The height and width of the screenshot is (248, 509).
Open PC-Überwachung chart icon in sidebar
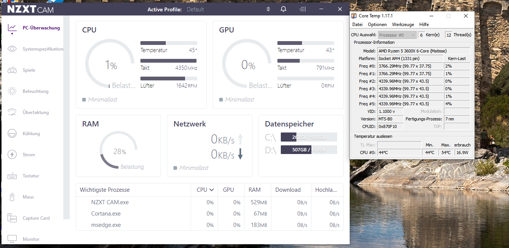coord(12,28)
